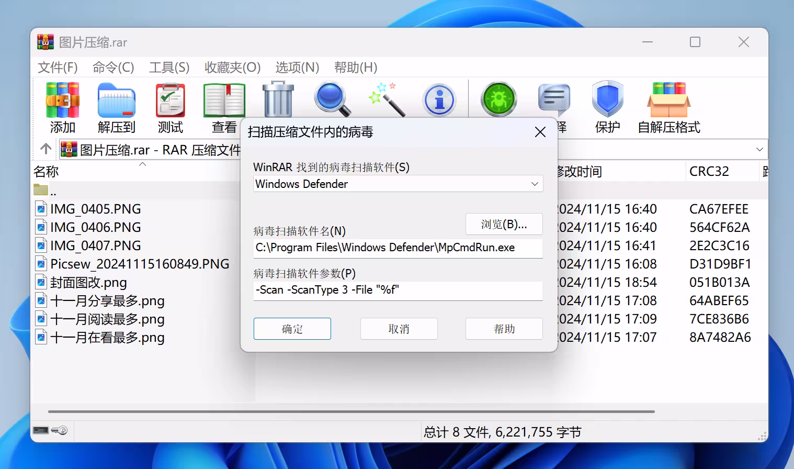Click the CRC value 7CE836B6

click(719, 319)
